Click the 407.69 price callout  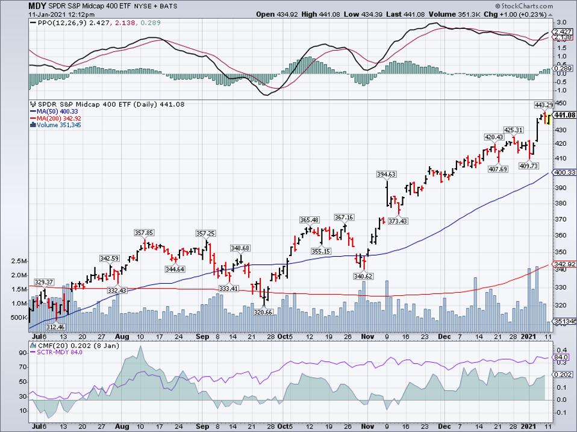tap(498, 169)
